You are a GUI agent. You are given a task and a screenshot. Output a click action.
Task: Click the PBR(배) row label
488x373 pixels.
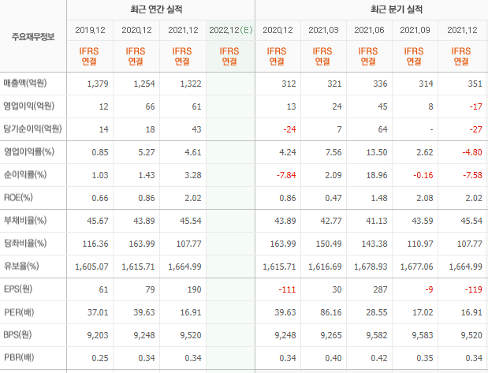tap(19, 358)
